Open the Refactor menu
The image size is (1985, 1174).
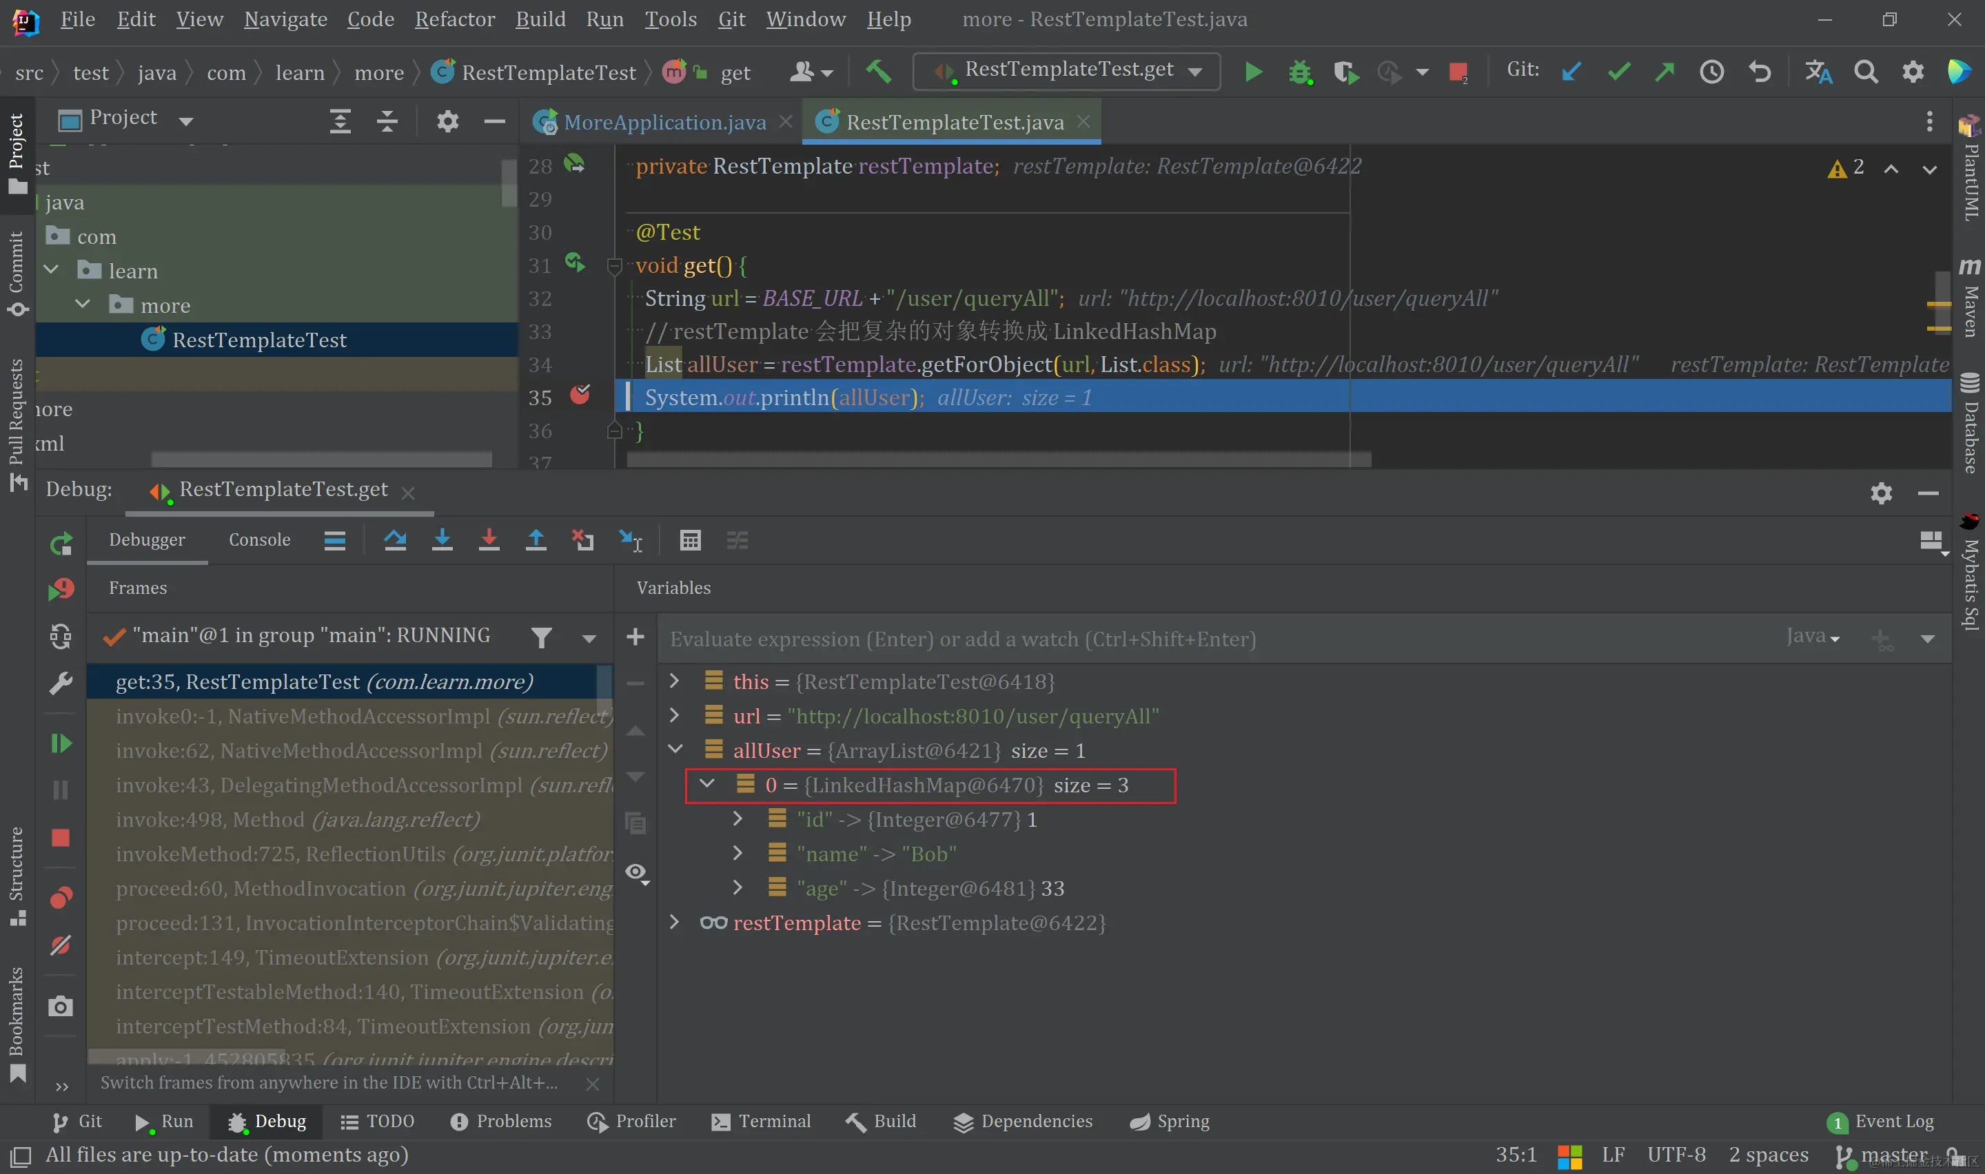(455, 19)
